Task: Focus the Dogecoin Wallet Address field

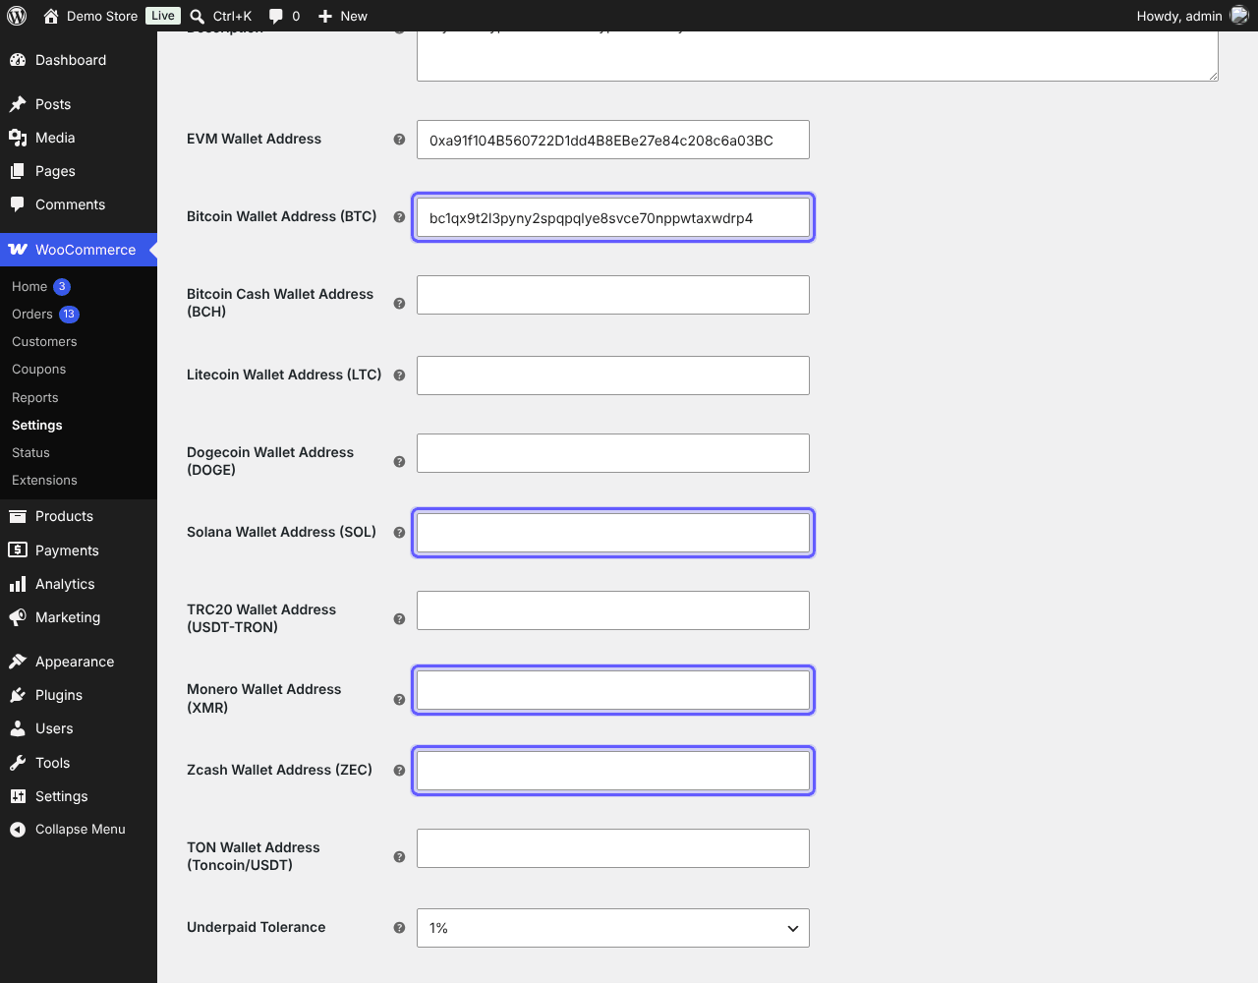Action: click(613, 453)
